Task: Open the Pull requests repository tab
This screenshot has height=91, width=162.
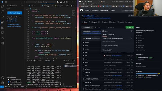Action: pos(94,22)
